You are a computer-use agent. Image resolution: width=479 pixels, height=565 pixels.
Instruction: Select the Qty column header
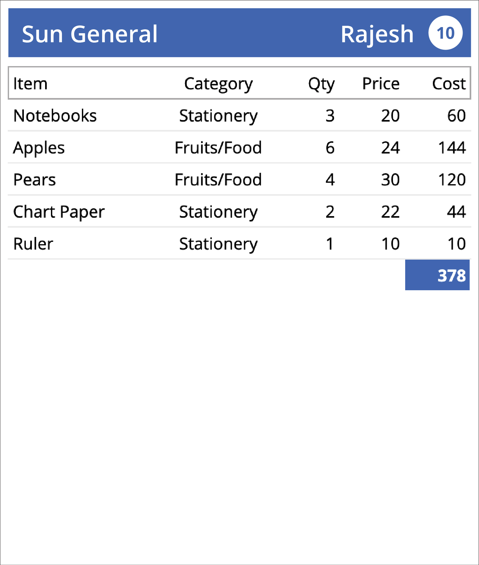click(321, 84)
